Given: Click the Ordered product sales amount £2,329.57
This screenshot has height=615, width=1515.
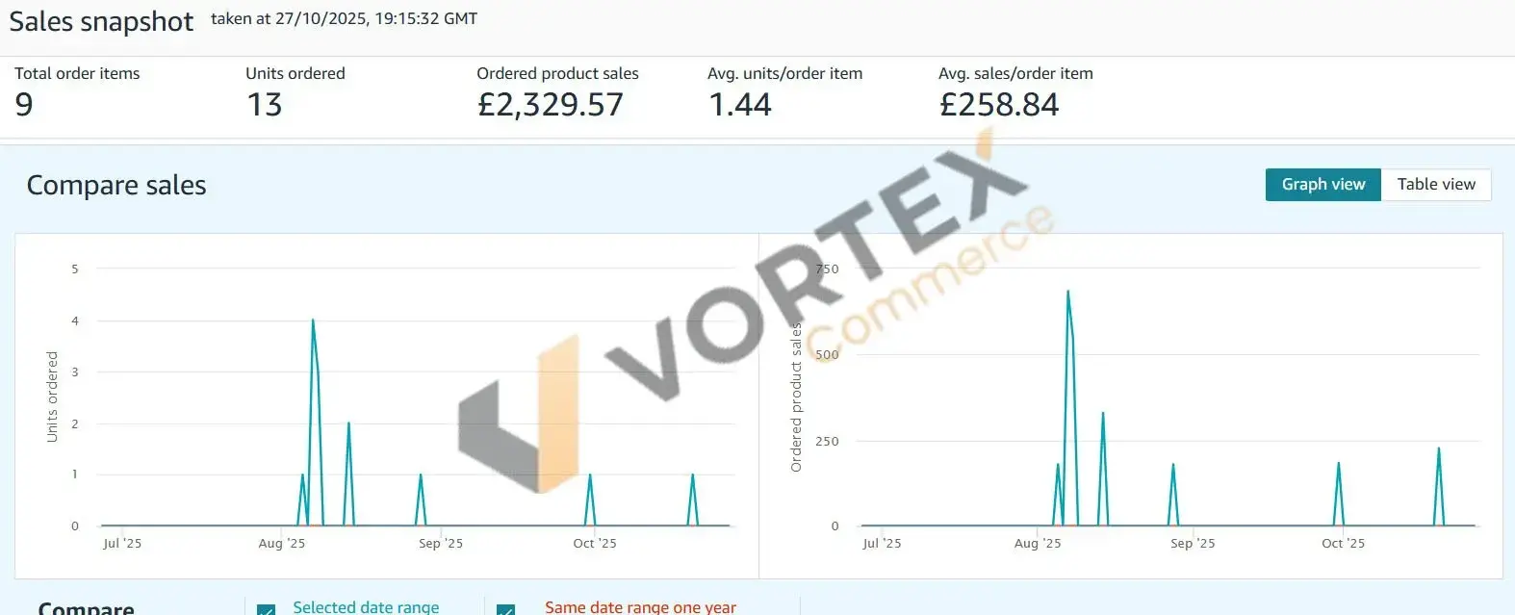Looking at the screenshot, I should [x=551, y=104].
